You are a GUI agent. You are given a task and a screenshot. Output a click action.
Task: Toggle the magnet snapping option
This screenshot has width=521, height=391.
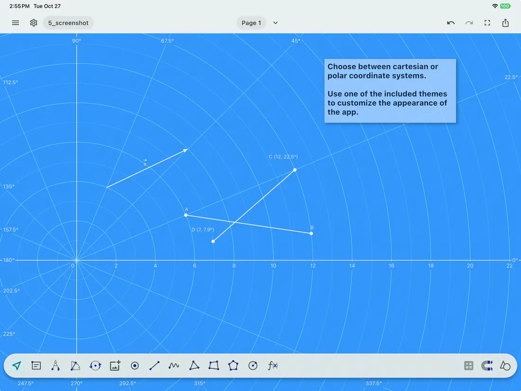(487, 366)
